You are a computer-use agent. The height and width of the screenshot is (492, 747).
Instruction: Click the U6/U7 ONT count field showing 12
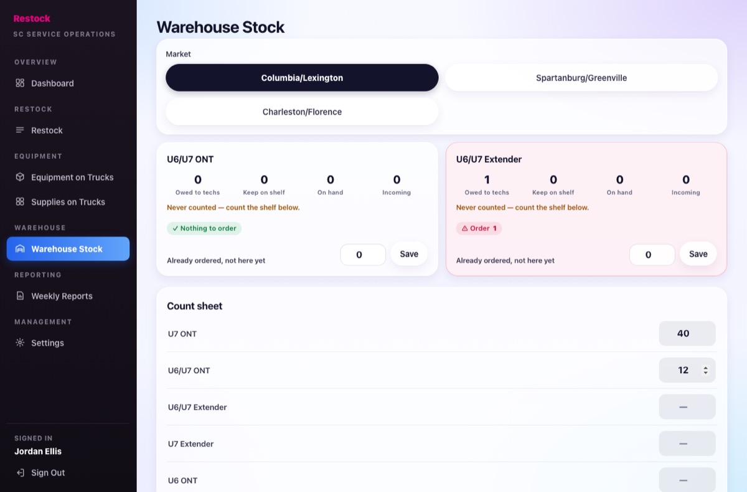click(687, 370)
